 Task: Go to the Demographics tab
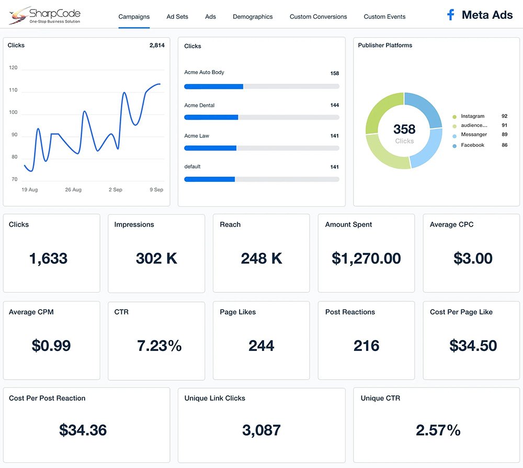tap(253, 17)
